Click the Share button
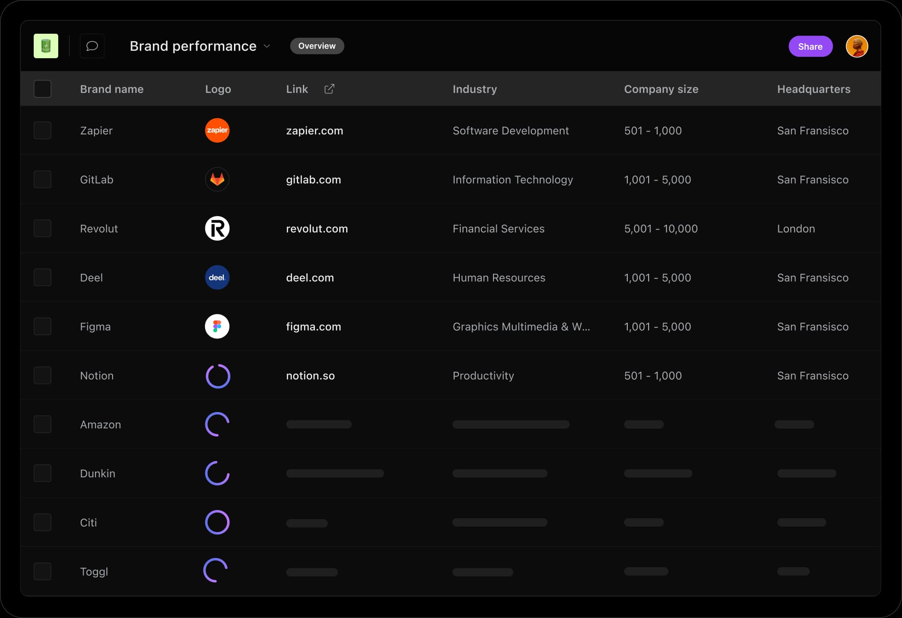Image resolution: width=902 pixels, height=618 pixels. [810, 46]
